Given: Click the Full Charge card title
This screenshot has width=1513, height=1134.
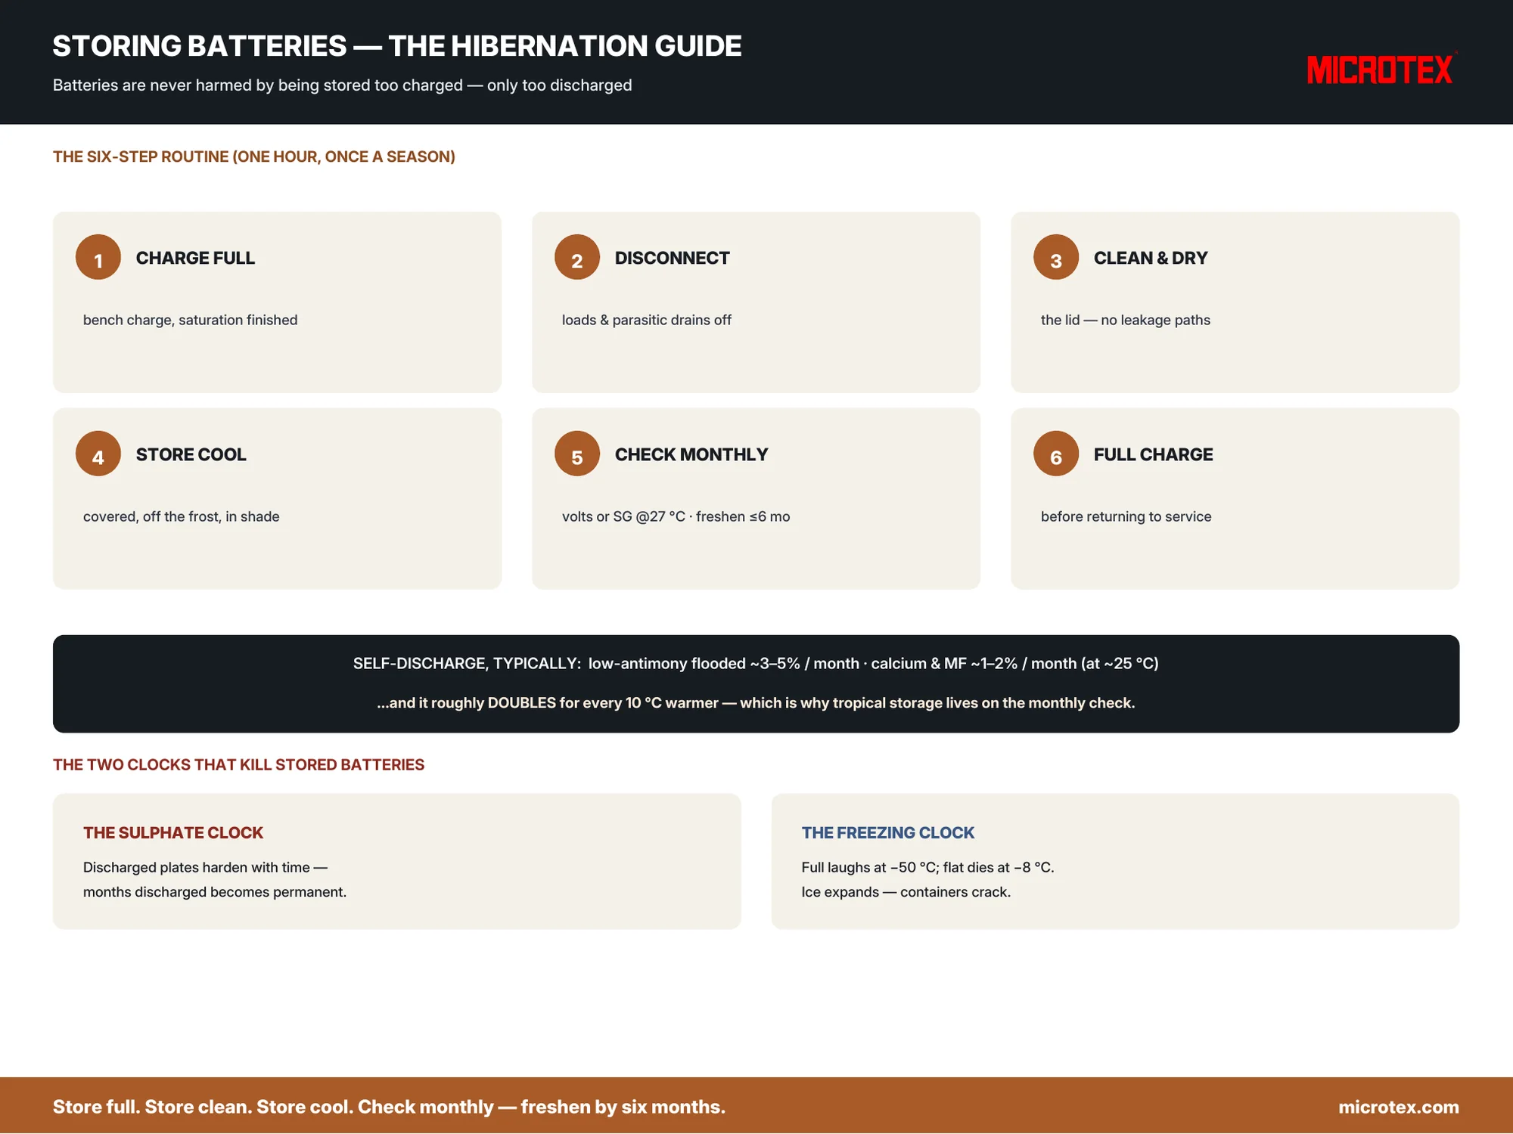Looking at the screenshot, I should pyautogui.click(x=1153, y=454).
